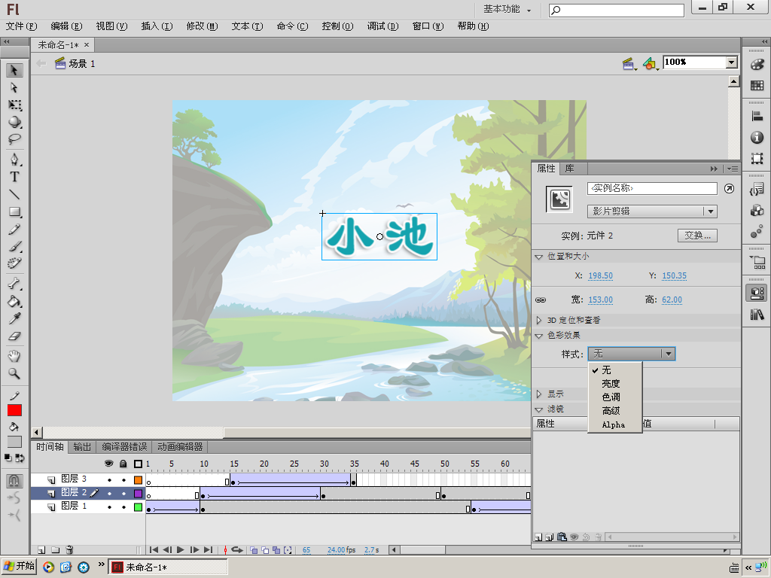This screenshot has height=578, width=771.
Task: Collapse the 色彩效果 section
Action: [538, 335]
